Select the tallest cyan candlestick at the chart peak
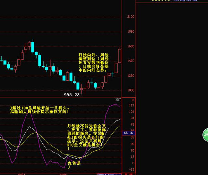 [33, 47]
